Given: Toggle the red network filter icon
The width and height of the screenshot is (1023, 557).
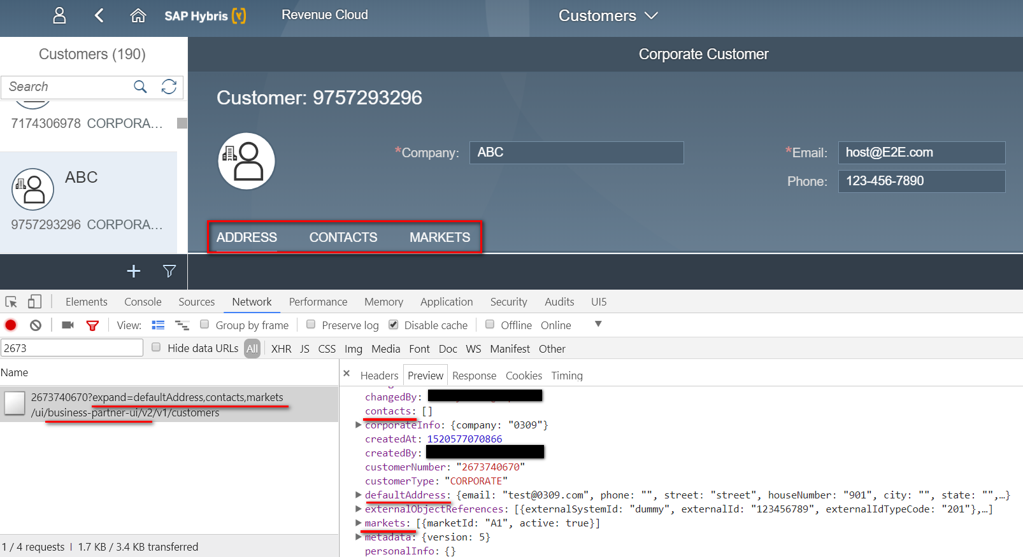Looking at the screenshot, I should (x=92, y=325).
